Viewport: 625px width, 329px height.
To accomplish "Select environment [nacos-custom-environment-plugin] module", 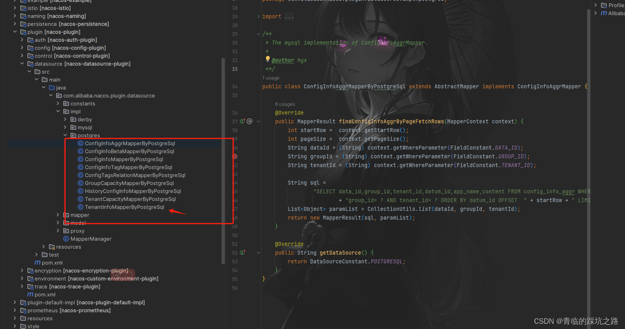I will click(96, 278).
